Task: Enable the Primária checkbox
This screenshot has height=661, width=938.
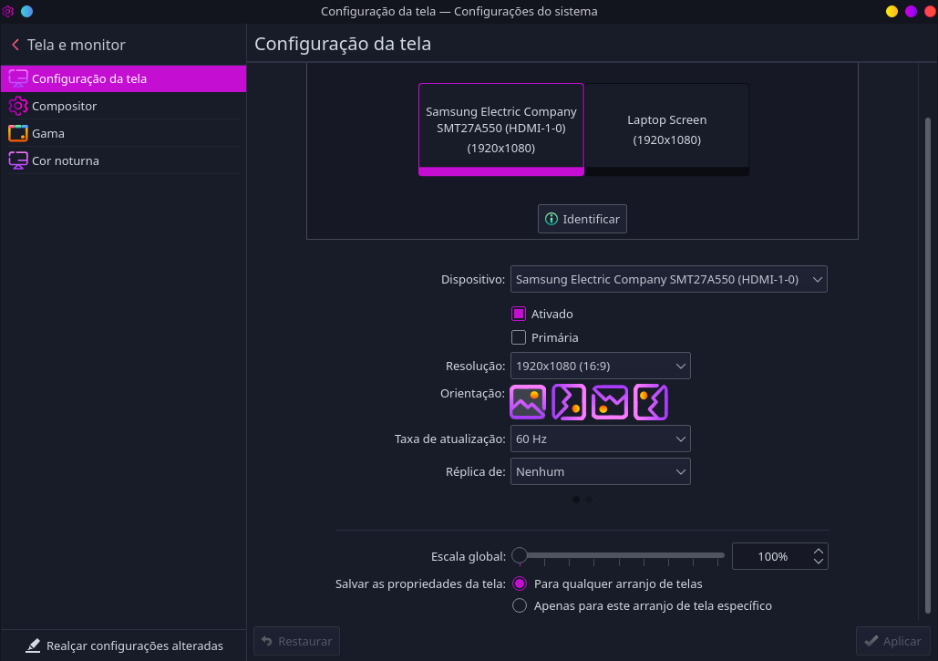Action: click(519, 337)
